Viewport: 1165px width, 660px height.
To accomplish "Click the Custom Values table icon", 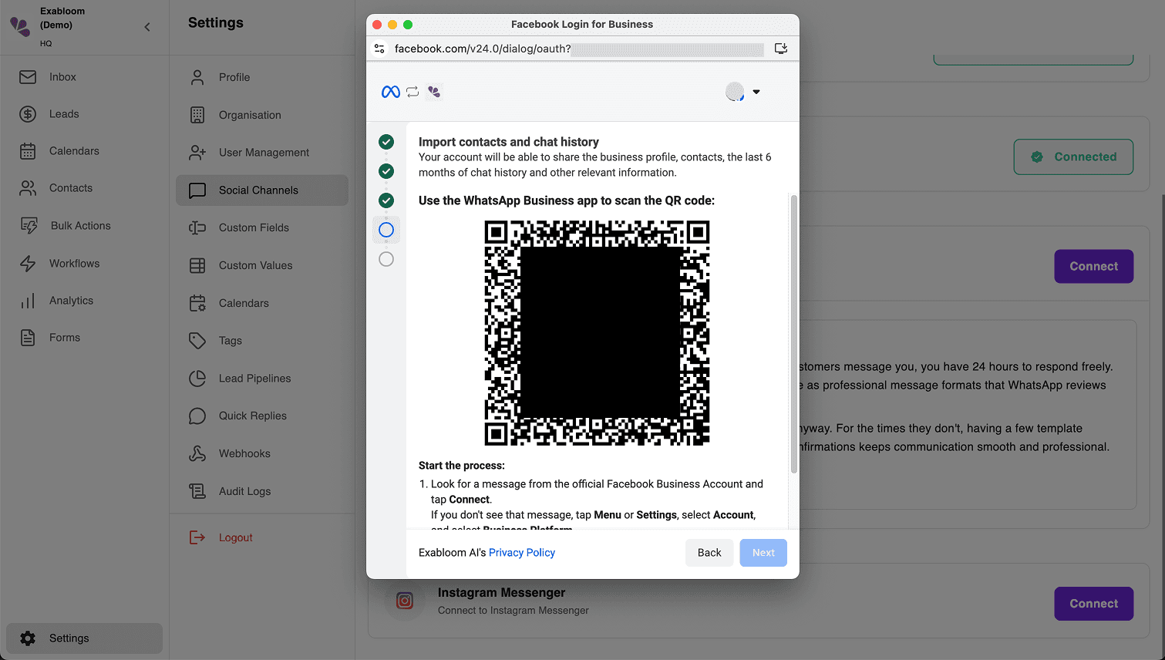I will [197, 265].
